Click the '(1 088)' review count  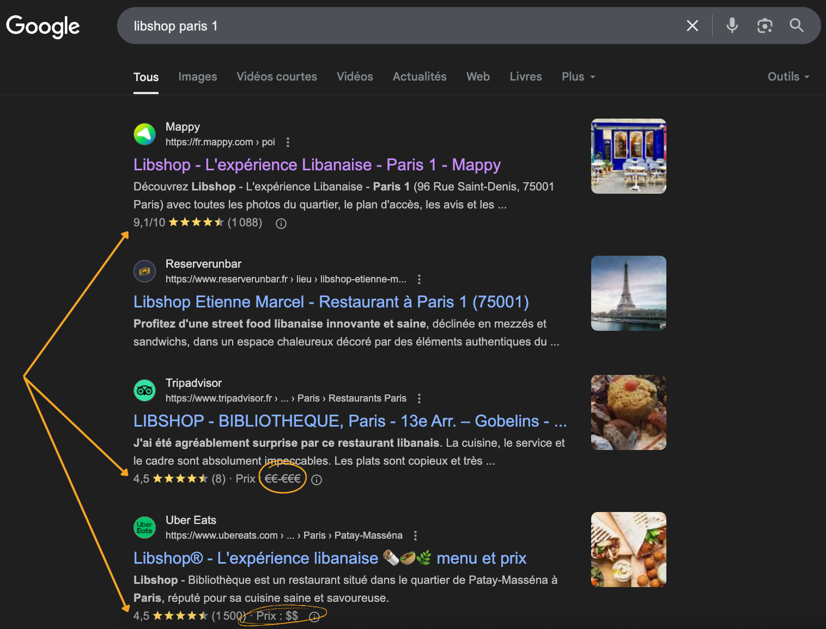245,223
